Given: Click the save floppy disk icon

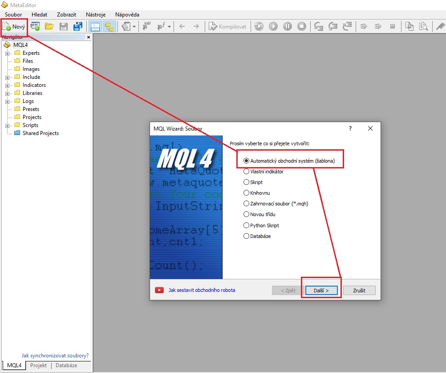Looking at the screenshot, I should [x=64, y=27].
